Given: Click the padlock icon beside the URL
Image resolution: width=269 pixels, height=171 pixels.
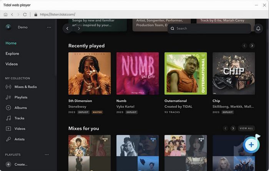Looking at the screenshot, I should 36,15.
